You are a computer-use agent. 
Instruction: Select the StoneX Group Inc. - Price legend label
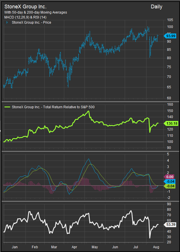[x=32, y=22]
